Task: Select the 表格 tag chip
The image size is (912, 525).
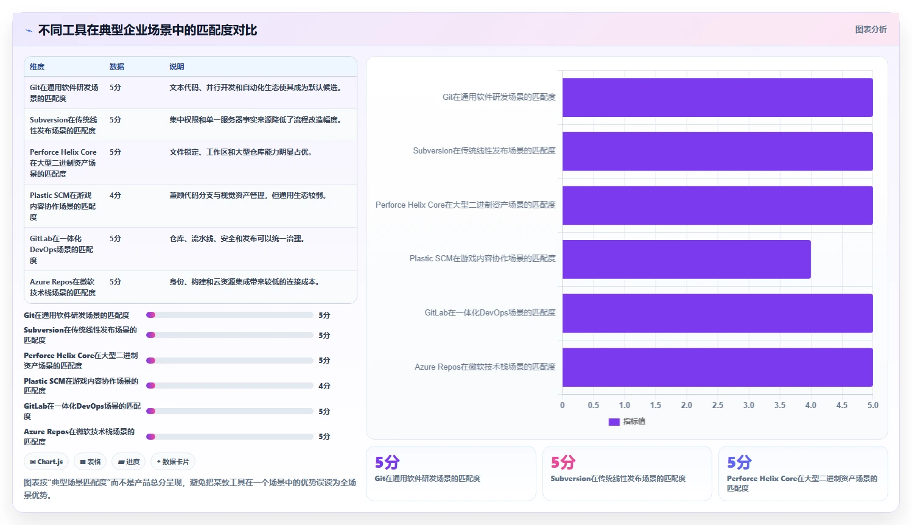Action: (x=90, y=462)
